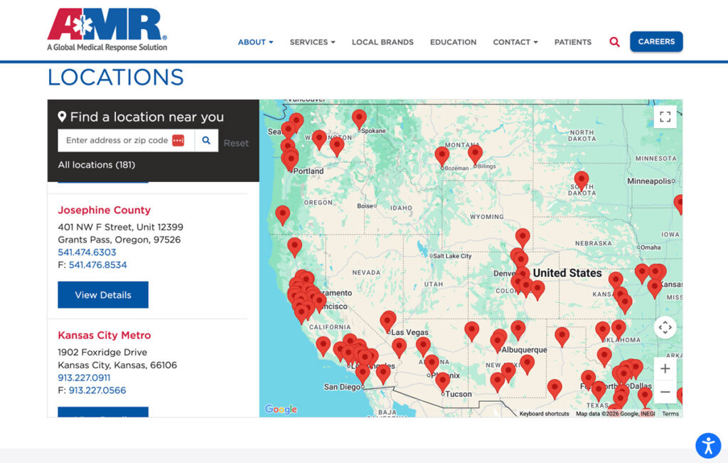
Task: Open map camera controls
Action: pyautogui.click(x=665, y=327)
